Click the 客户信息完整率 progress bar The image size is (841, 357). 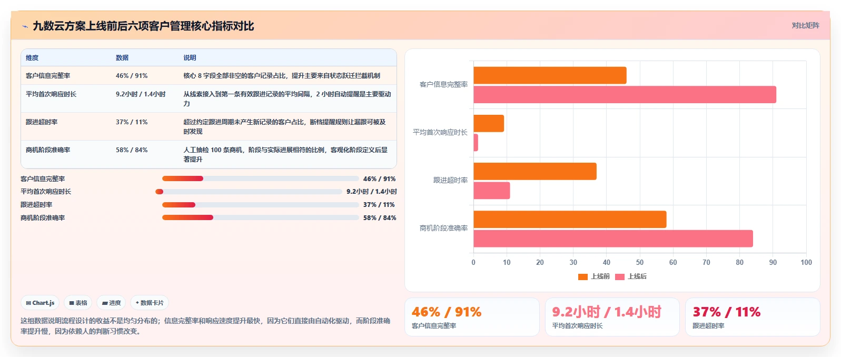[260, 178]
